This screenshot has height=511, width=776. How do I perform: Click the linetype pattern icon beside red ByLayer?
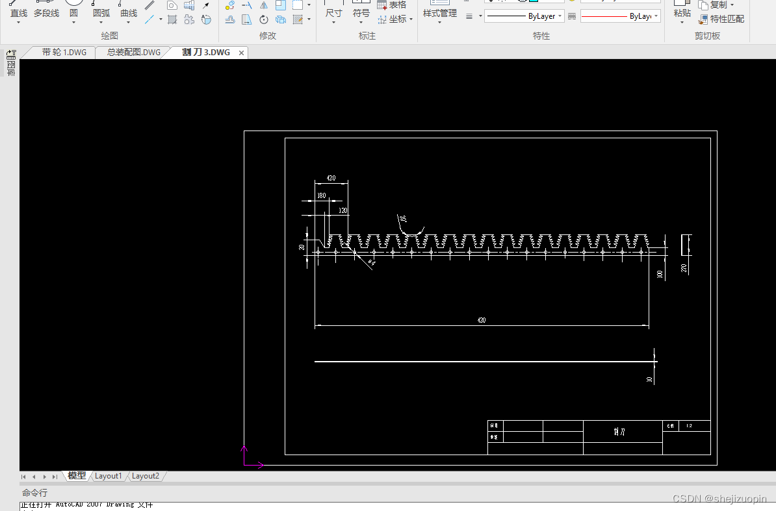coord(572,16)
